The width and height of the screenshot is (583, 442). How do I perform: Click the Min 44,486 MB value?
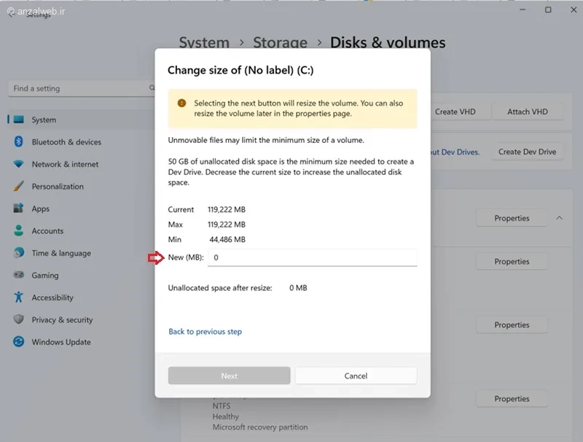(227, 239)
